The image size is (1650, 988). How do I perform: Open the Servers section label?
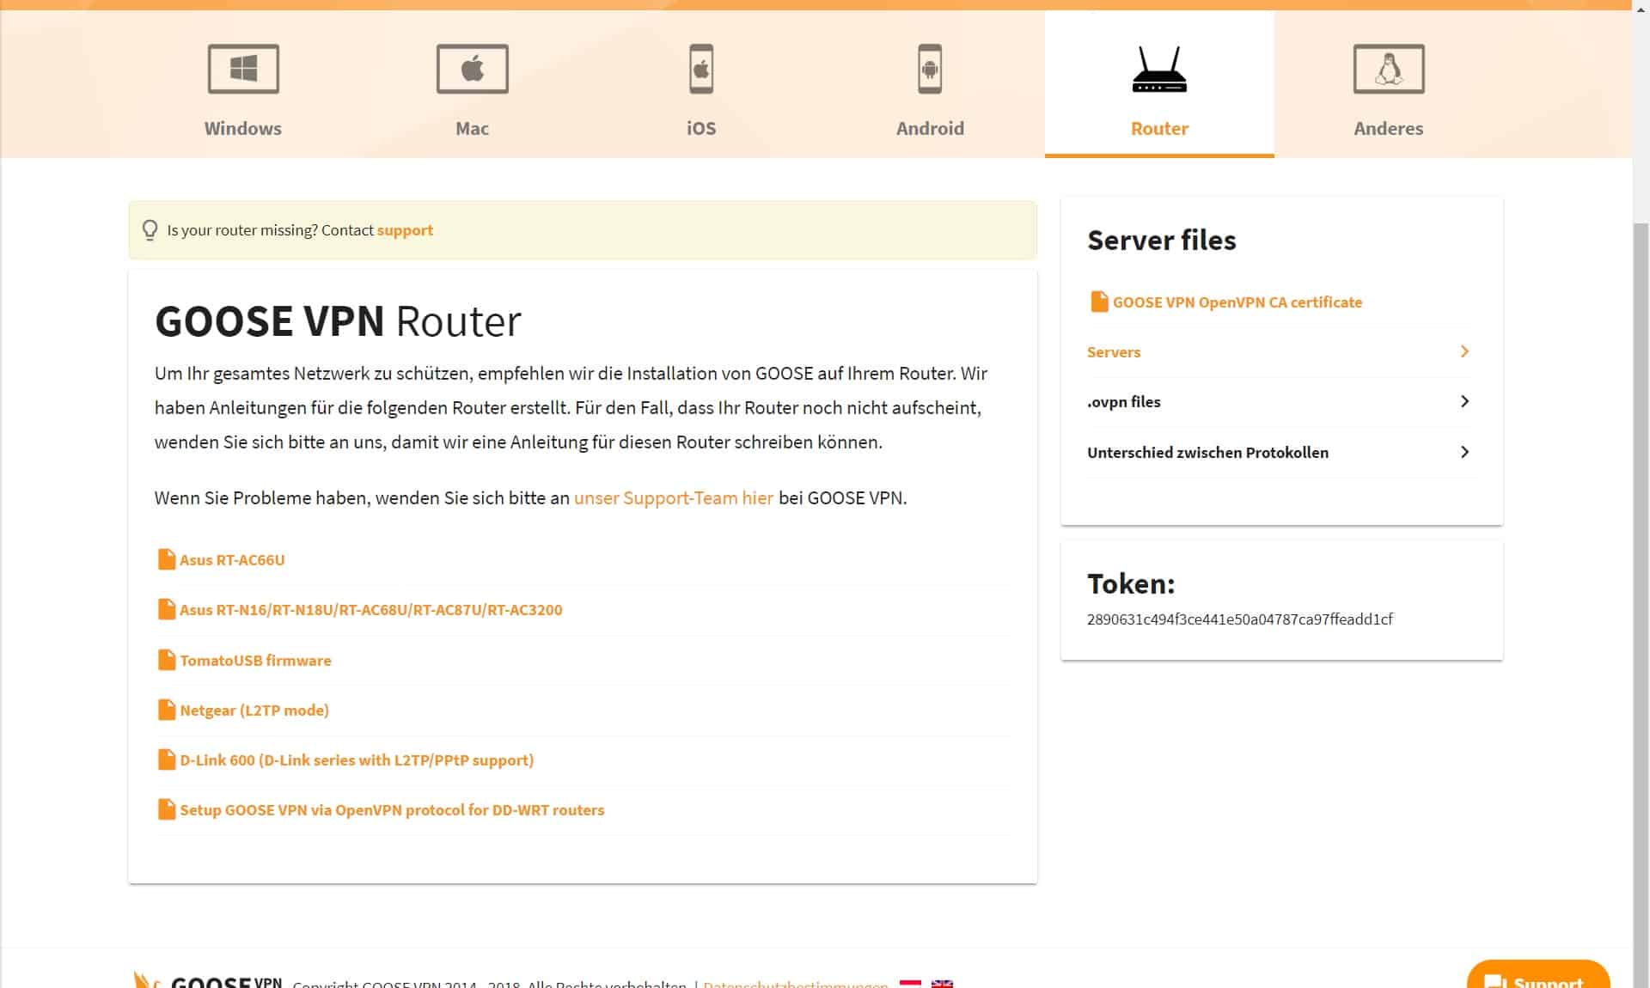[1114, 352]
